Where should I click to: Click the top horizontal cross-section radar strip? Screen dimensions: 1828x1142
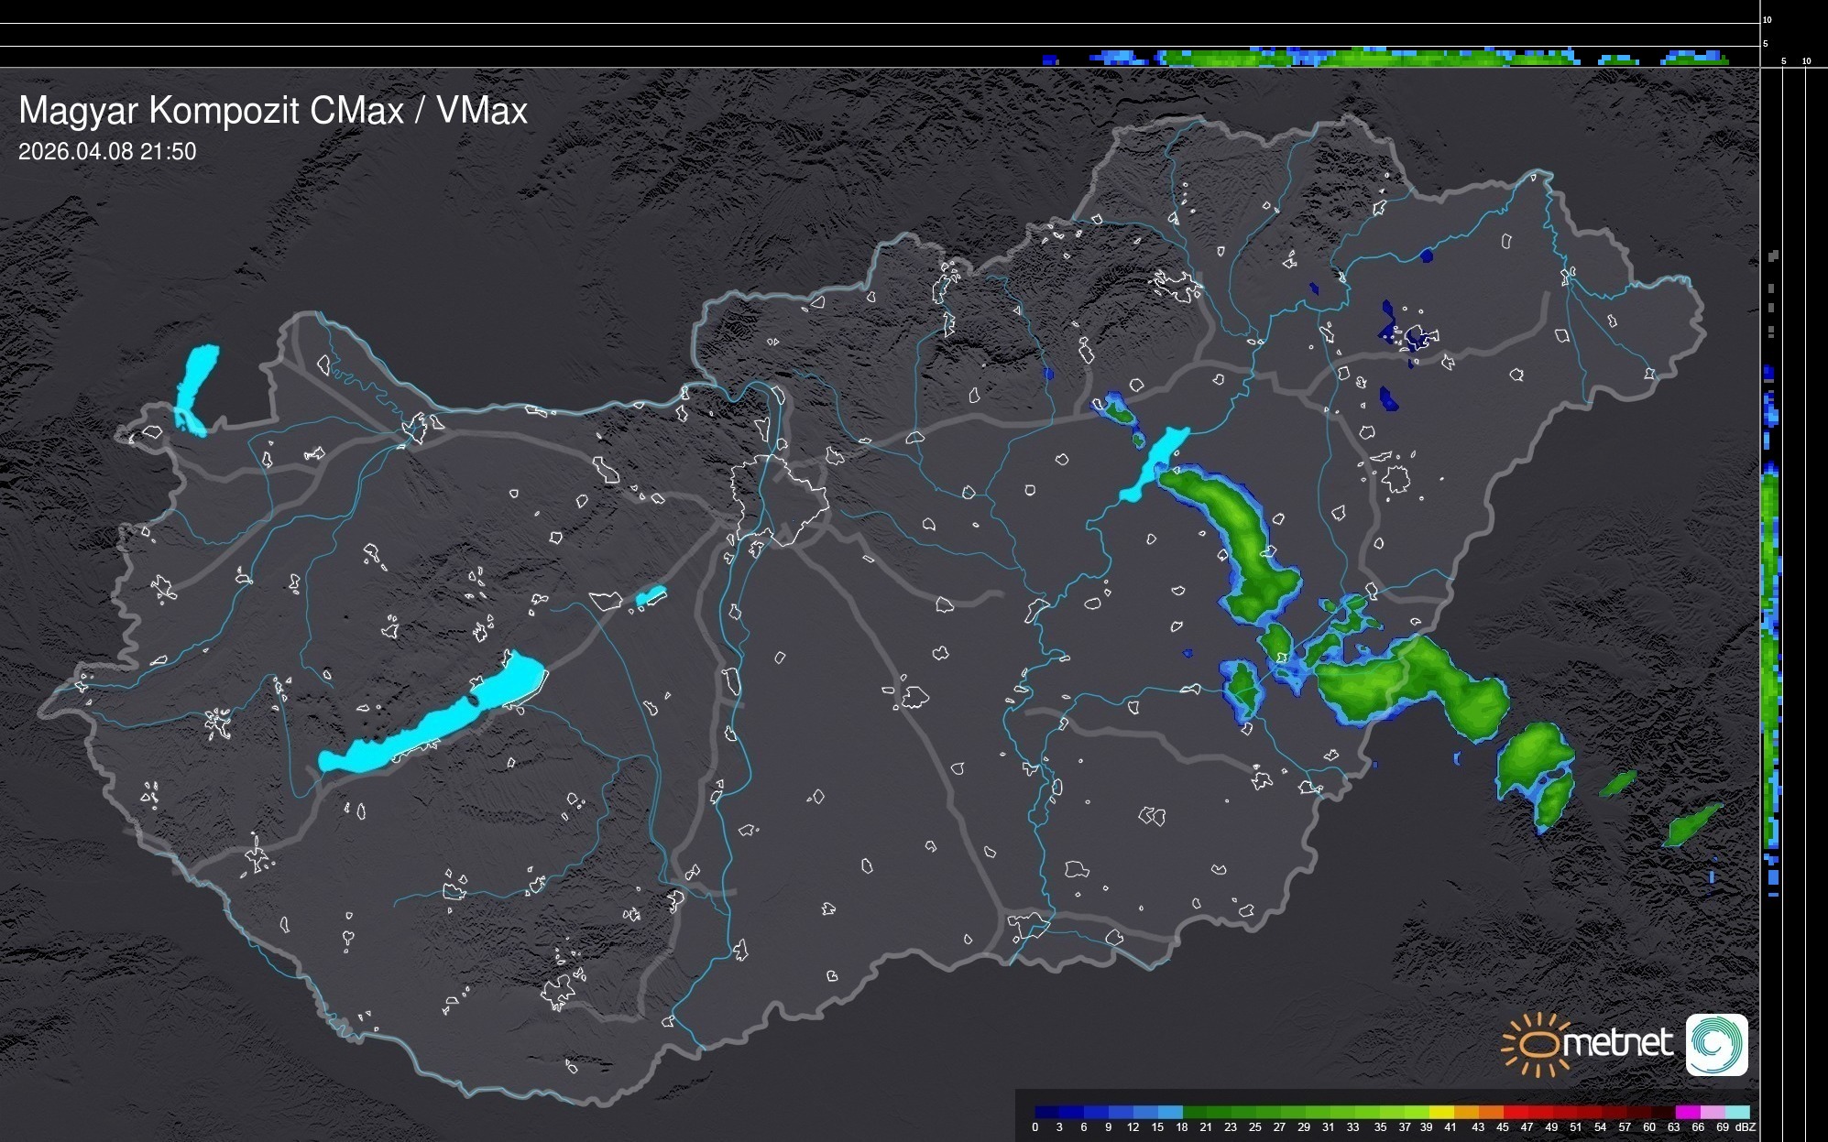click(x=1374, y=58)
